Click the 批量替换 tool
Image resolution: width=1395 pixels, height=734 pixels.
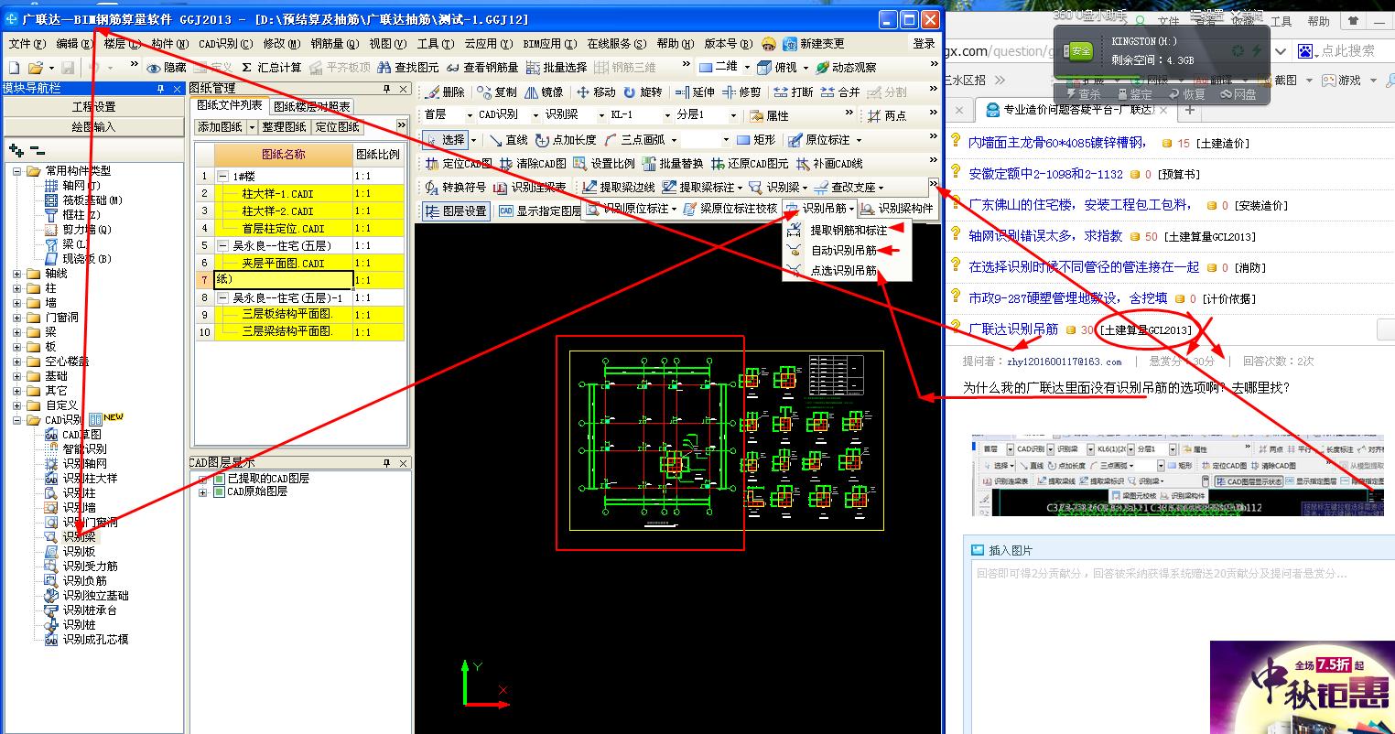click(673, 164)
